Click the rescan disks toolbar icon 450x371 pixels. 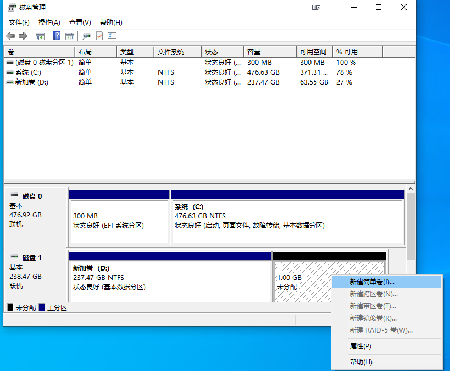coord(86,36)
